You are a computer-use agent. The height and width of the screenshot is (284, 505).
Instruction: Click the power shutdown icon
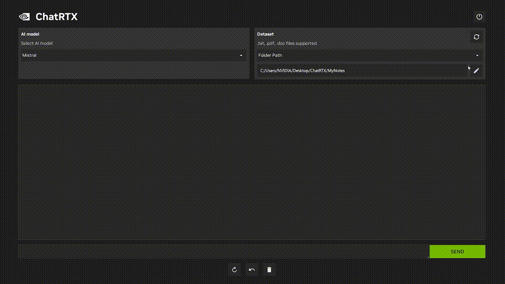pyautogui.click(x=479, y=17)
